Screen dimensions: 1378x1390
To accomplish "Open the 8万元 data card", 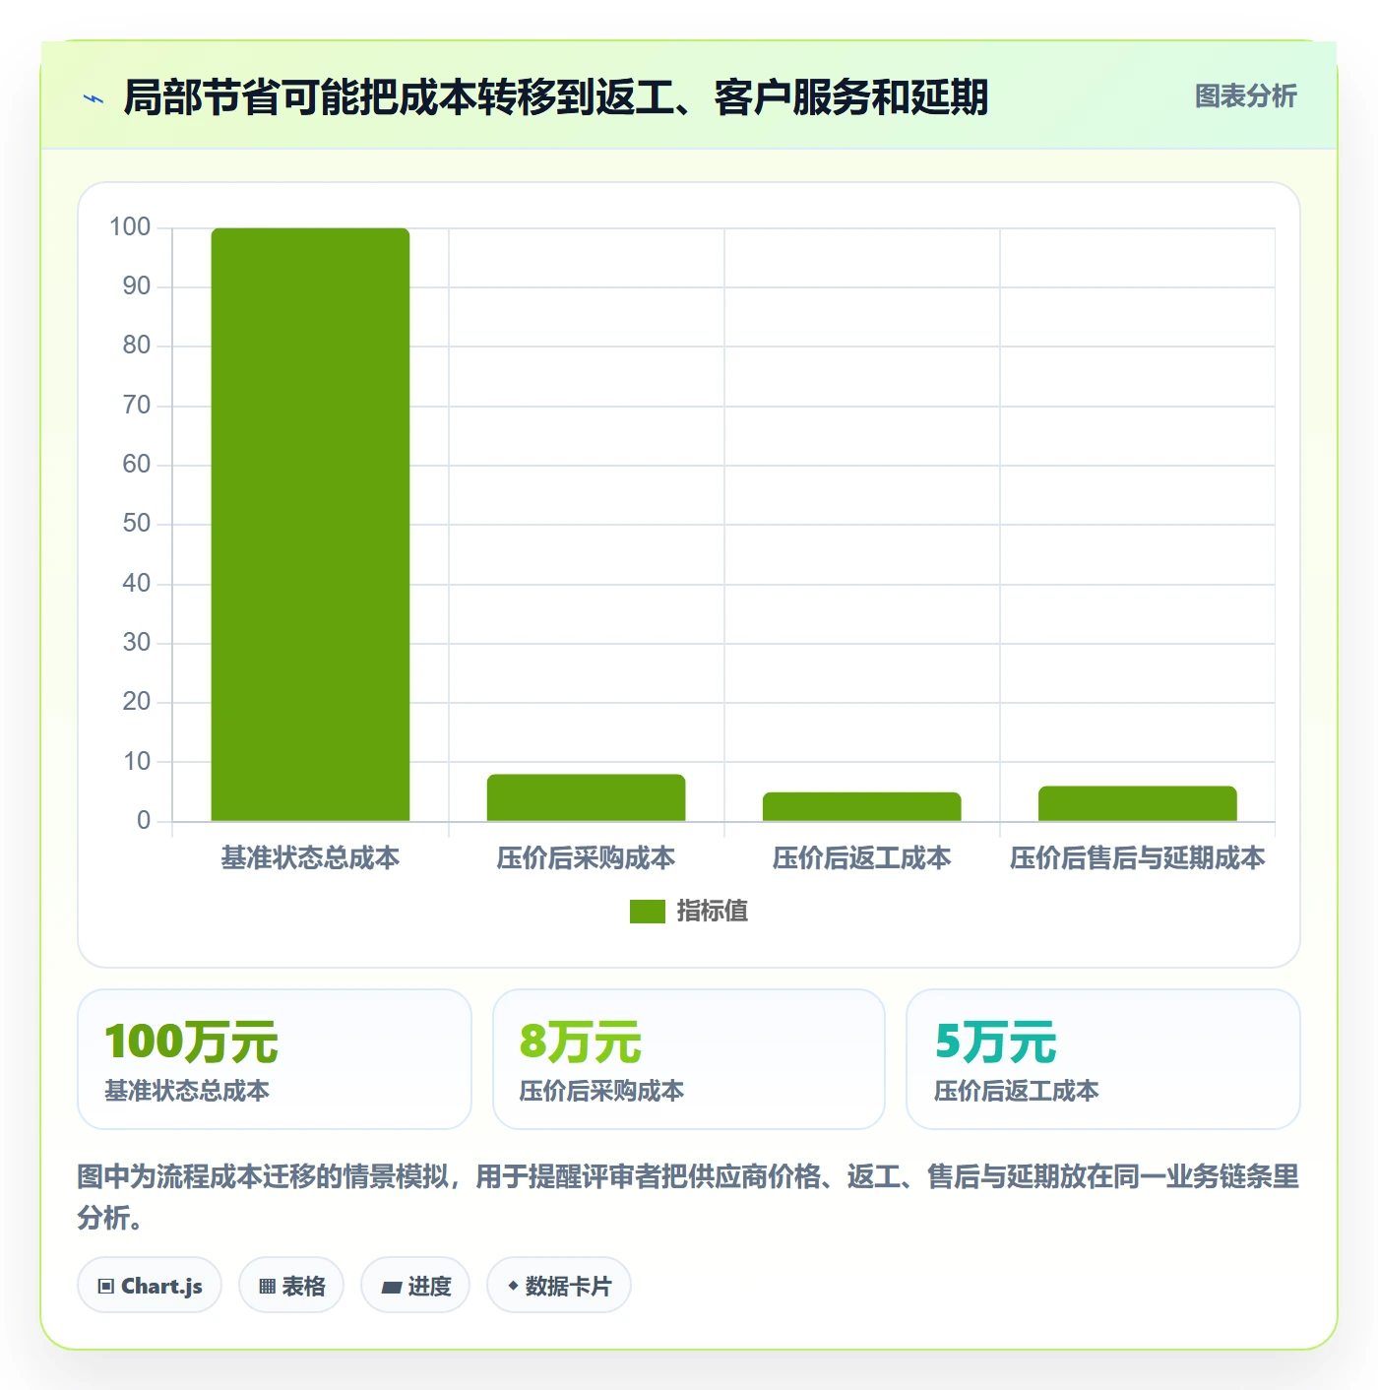I will tap(689, 1059).
